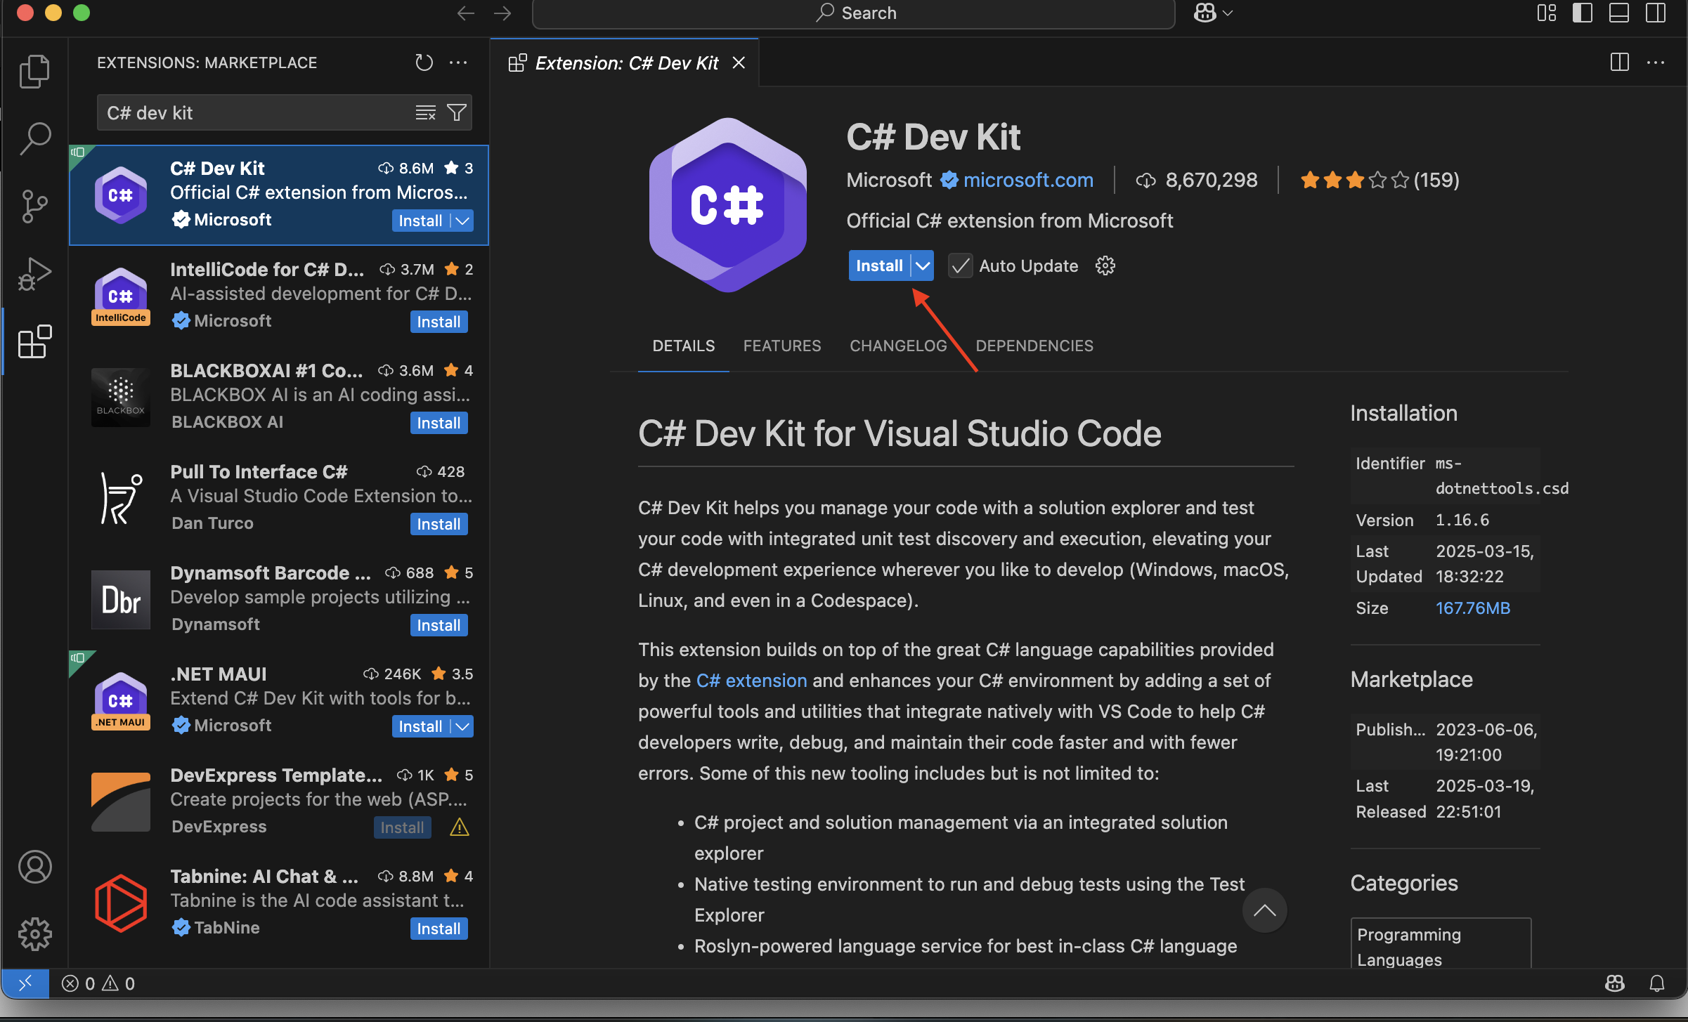Viewport: 1688px width, 1022px height.
Task: Click the 8,670,298 install count
Action: pos(1197,180)
